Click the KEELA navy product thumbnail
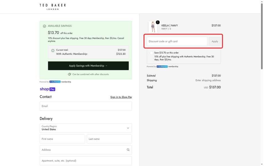 (153, 27)
